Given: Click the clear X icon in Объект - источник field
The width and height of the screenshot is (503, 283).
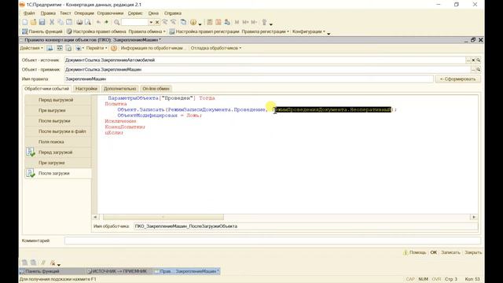Looking at the screenshot, I should coord(473,60).
